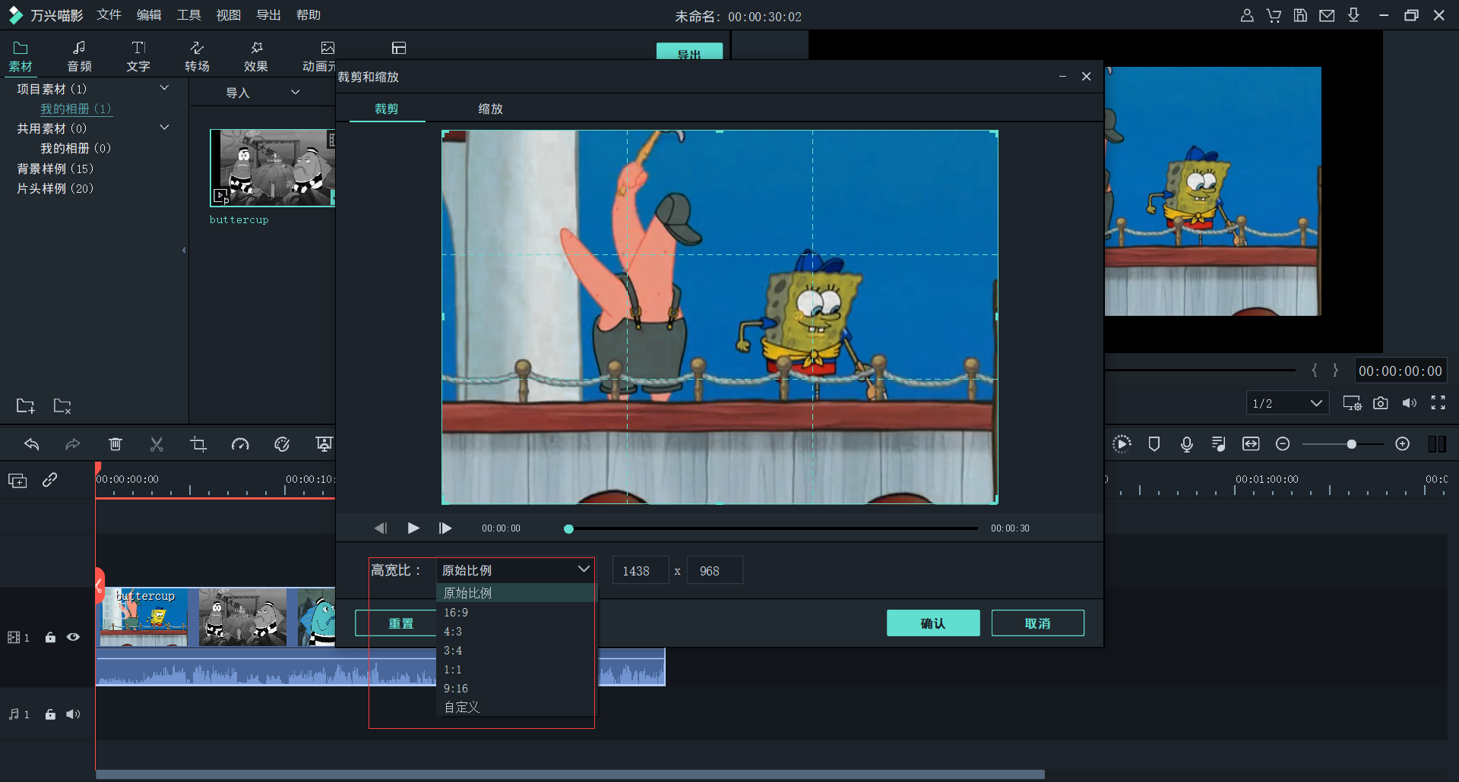Click the 确认 confirm button
Image resolution: width=1459 pixels, height=782 pixels.
[x=932, y=623]
